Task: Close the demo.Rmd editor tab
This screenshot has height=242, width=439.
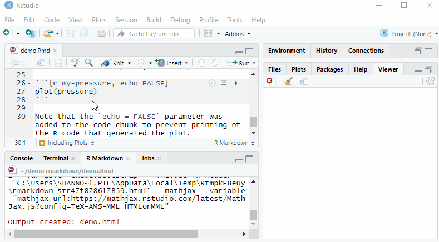Action: [x=55, y=51]
